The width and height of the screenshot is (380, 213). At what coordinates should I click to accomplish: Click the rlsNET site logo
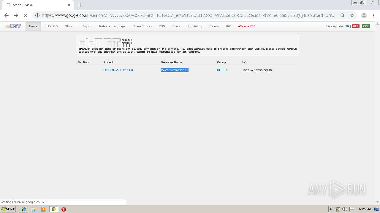(13, 26)
